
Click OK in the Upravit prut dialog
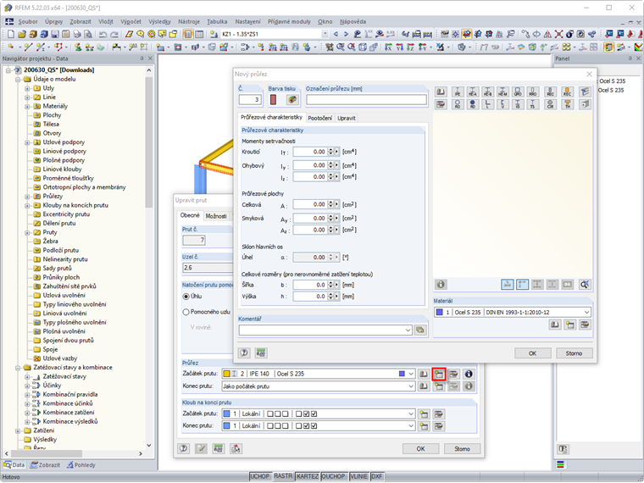(x=420, y=448)
